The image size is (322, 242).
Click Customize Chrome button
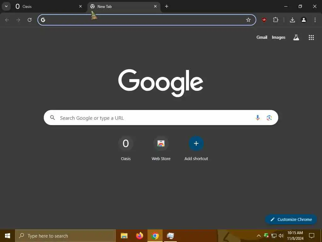291,219
